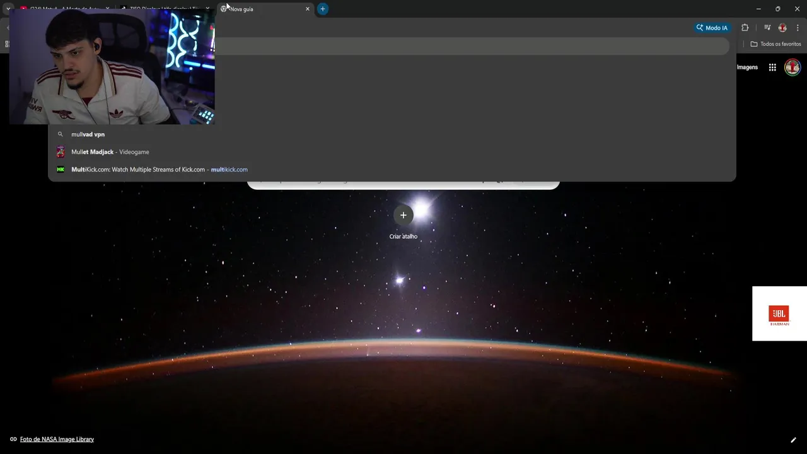Restore the Chrome window size
Viewport: 807px width, 454px height.
pyautogui.click(x=777, y=9)
